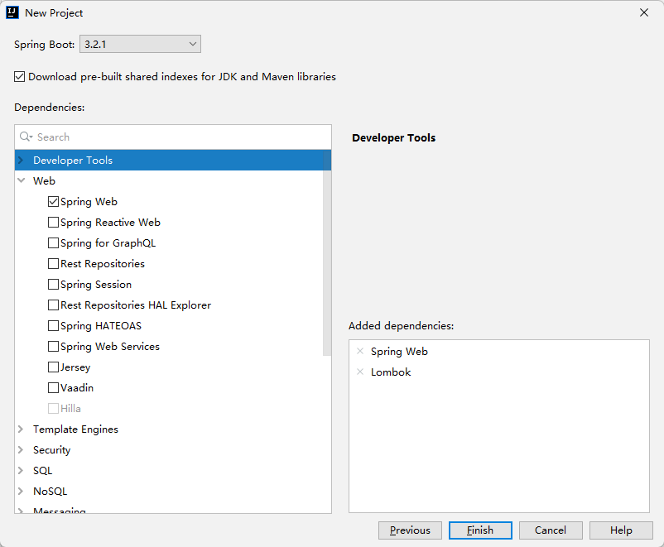
Task: Expand the Security category arrow
Action: [x=21, y=450]
